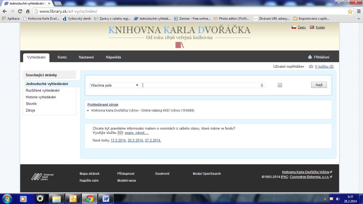Open new books 13.2.2014 link

119,141
